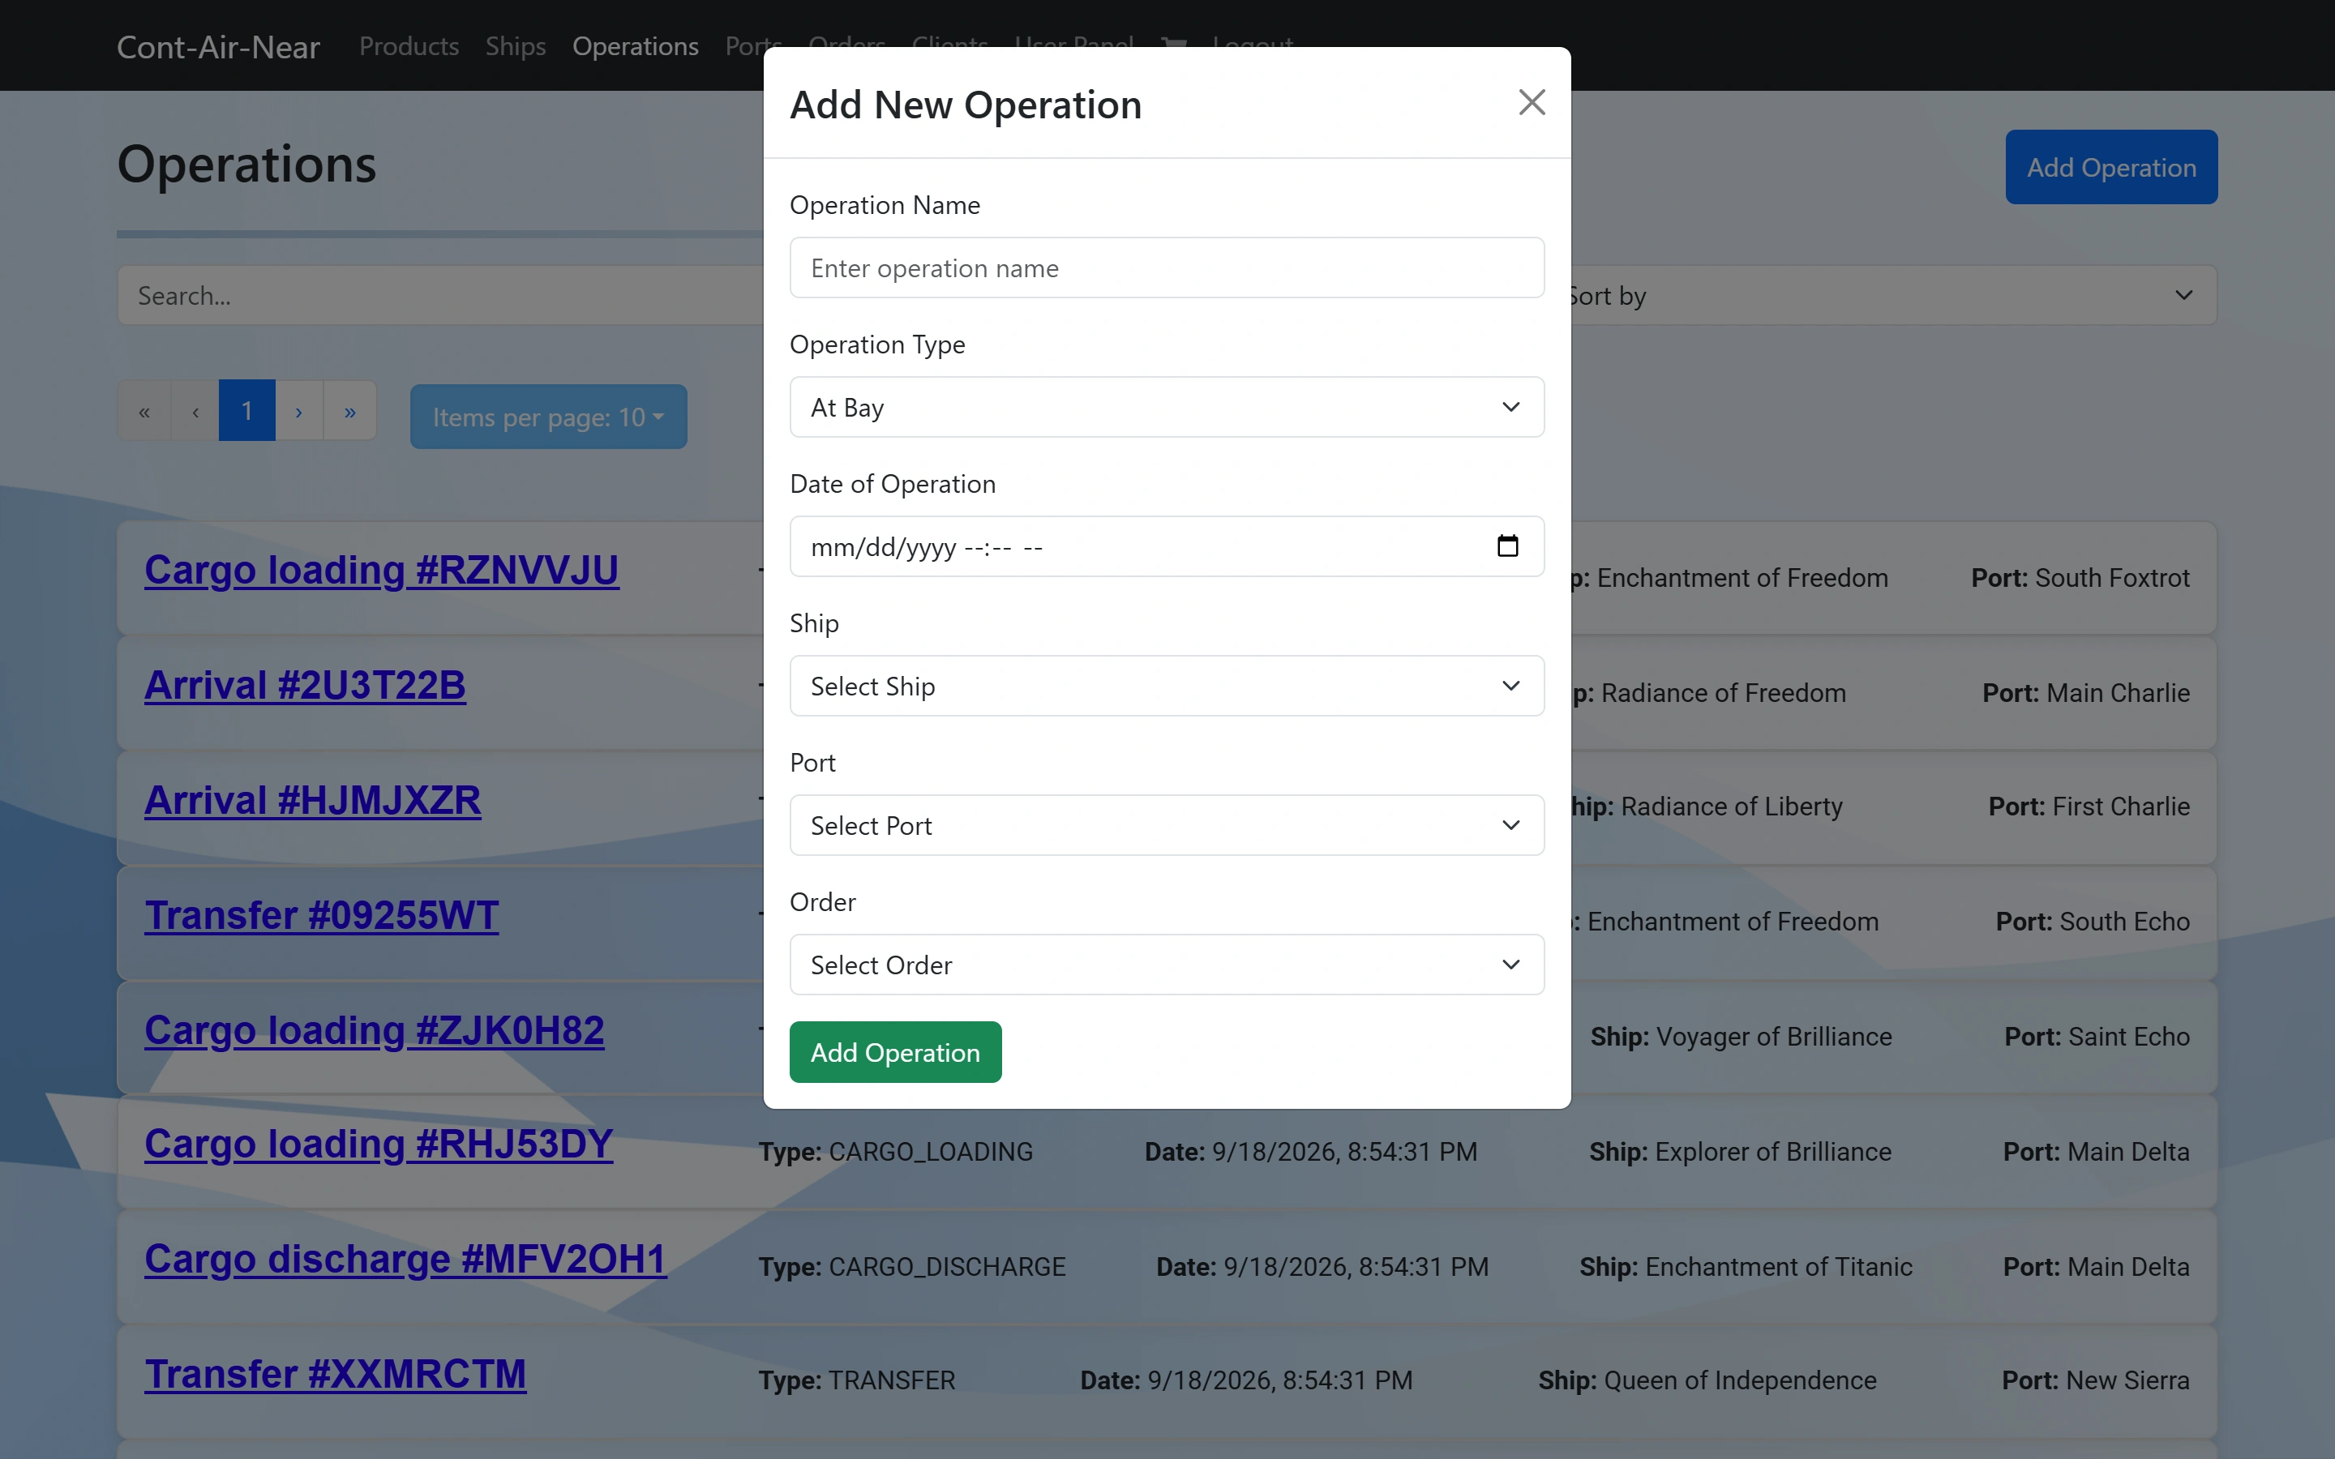Viewport: 2335px width, 1459px height.
Task: Click 'Ship: Queen of Independence' text
Action: click(1707, 1380)
